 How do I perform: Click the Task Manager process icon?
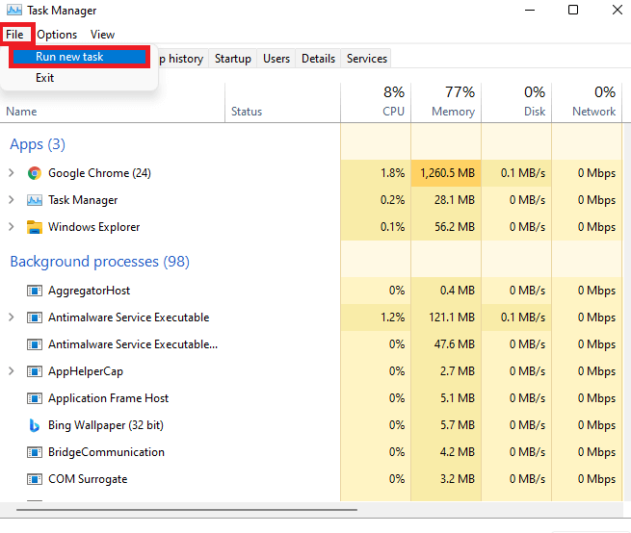click(x=35, y=200)
